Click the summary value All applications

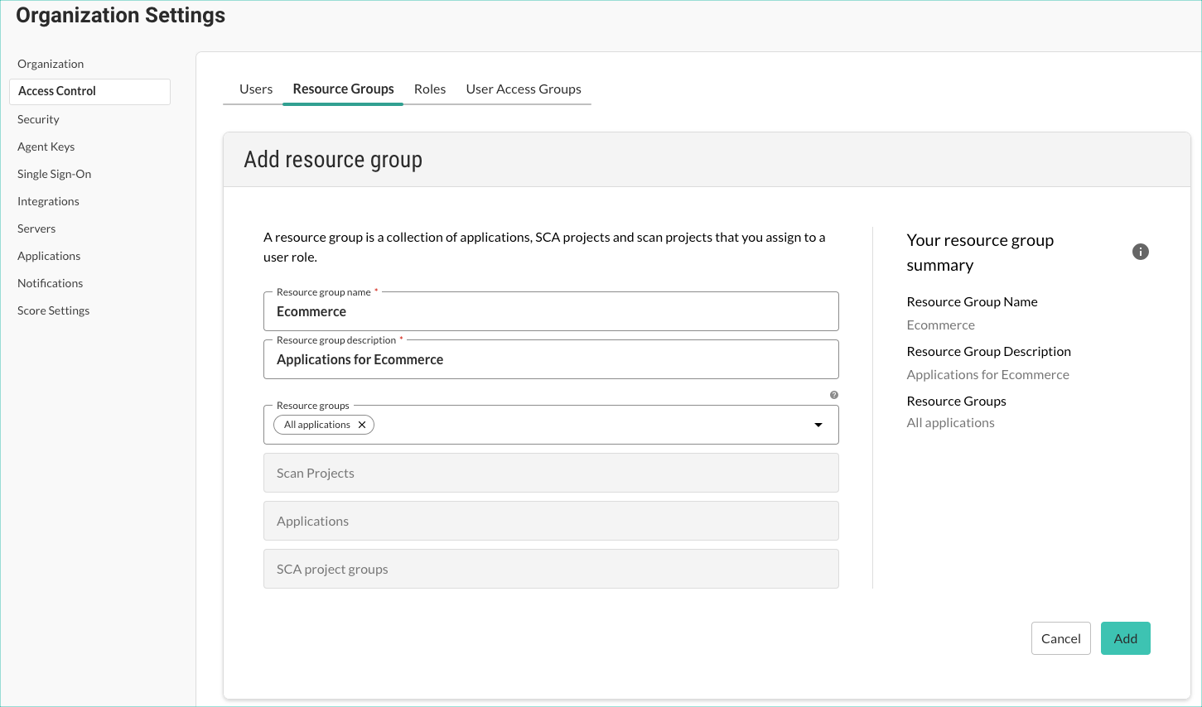pyautogui.click(x=950, y=423)
